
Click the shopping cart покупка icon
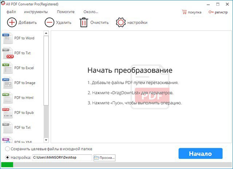click(184, 12)
